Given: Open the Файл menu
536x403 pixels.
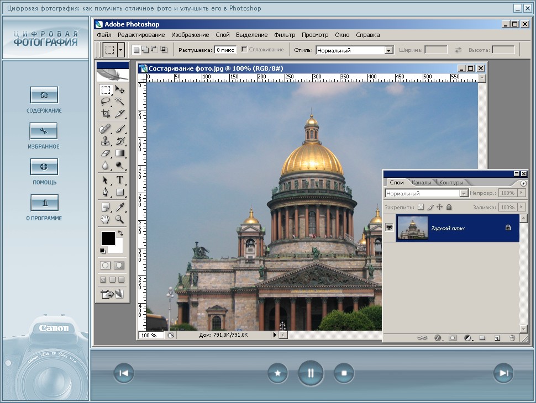Looking at the screenshot, I should tap(104, 35).
